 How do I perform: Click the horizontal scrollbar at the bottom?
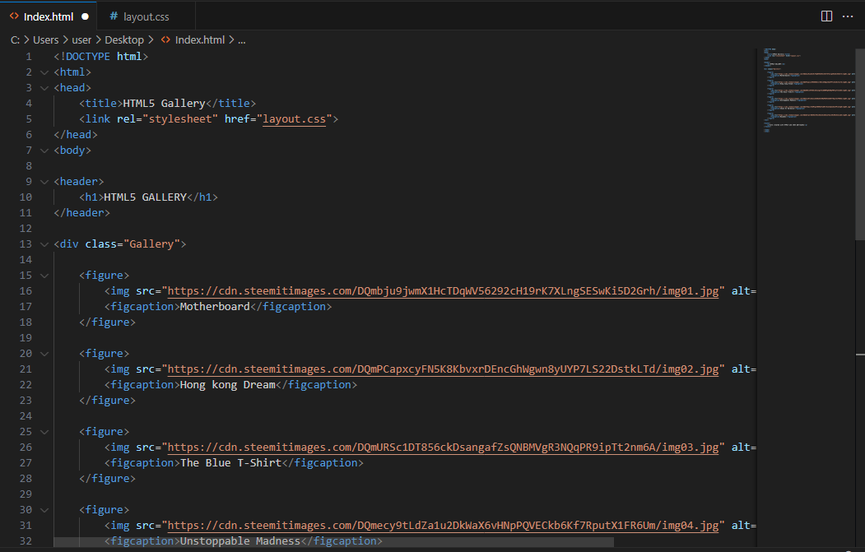pyautogui.click(x=334, y=543)
